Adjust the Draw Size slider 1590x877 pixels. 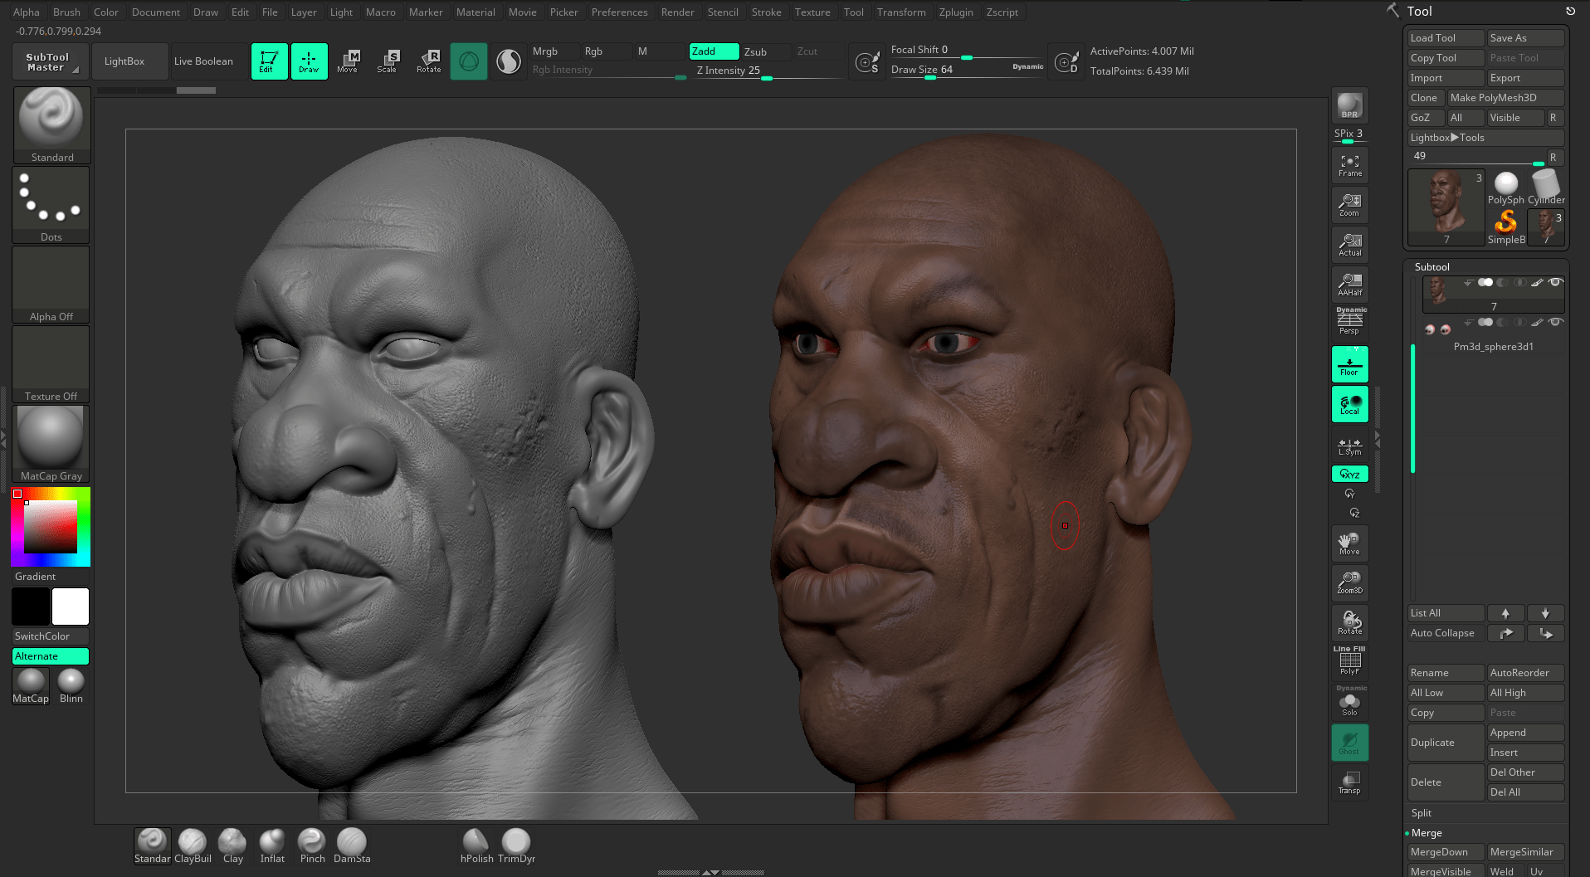click(x=967, y=71)
